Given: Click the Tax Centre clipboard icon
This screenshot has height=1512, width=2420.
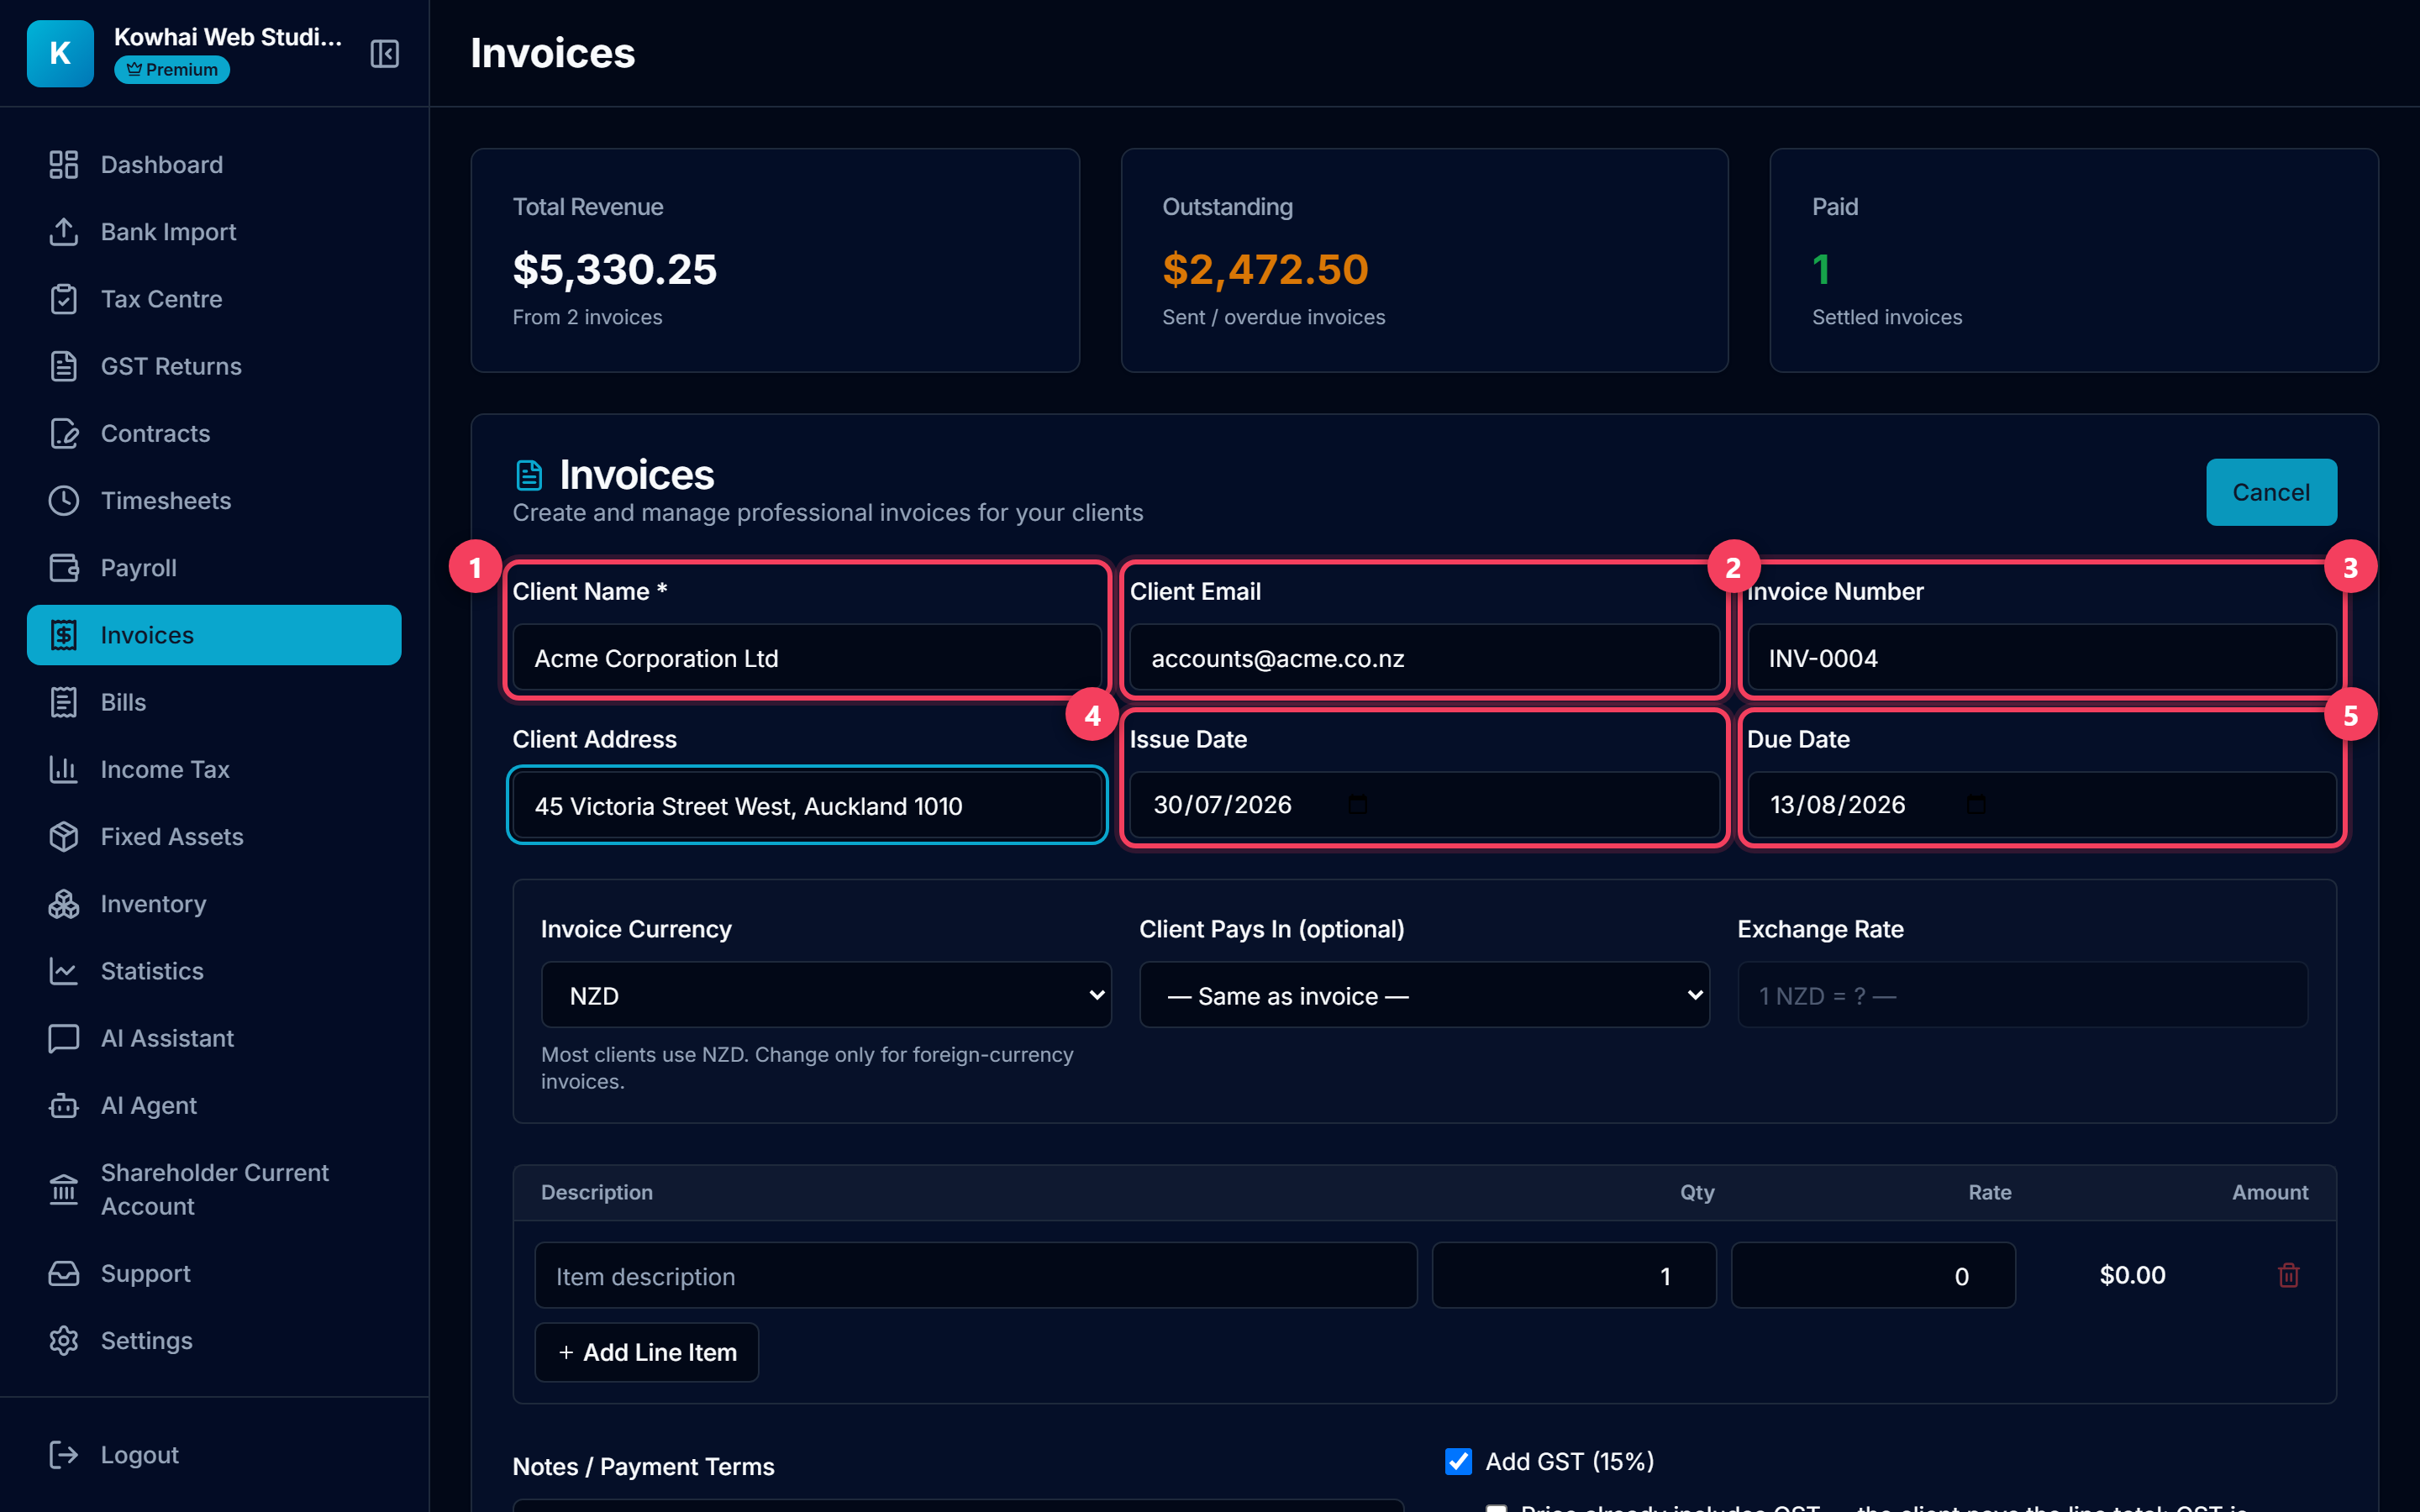Looking at the screenshot, I should 64,299.
